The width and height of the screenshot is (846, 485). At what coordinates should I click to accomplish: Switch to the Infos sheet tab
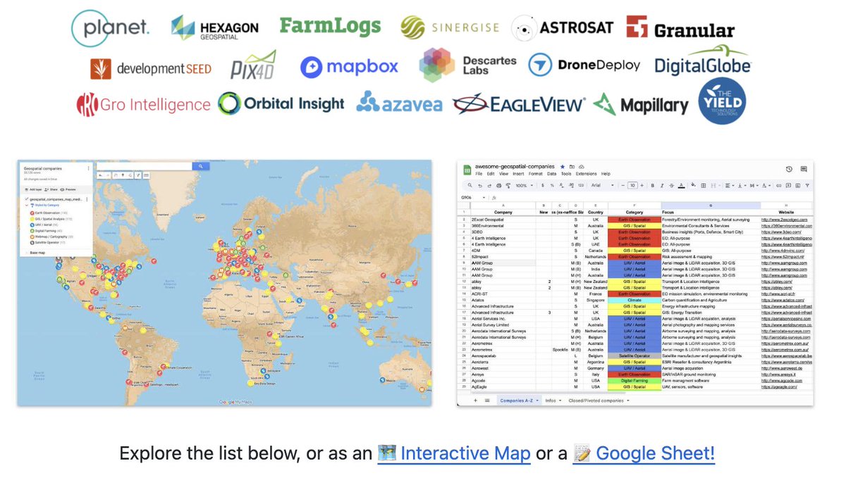pos(550,401)
